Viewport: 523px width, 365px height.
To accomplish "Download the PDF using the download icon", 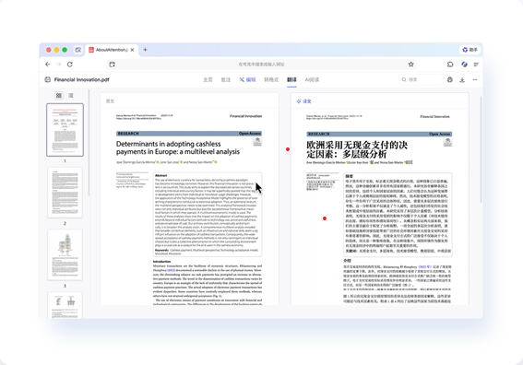I will (x=462, y=79).
